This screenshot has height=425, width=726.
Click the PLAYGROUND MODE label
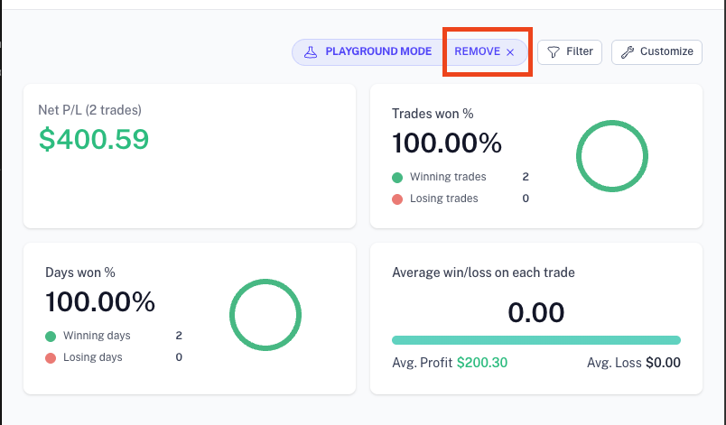[x=378, y=51]
